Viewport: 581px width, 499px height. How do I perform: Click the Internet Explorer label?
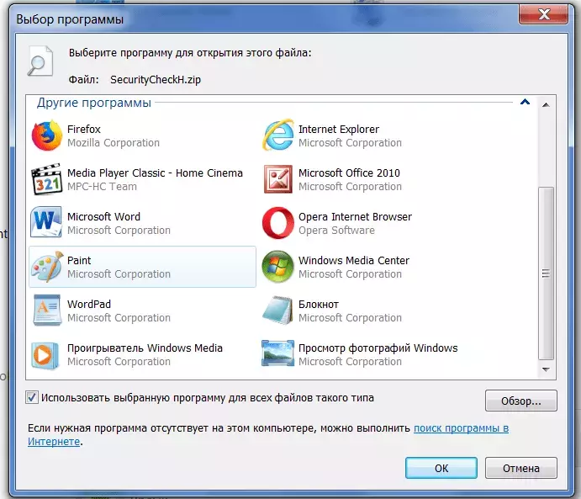339,130
